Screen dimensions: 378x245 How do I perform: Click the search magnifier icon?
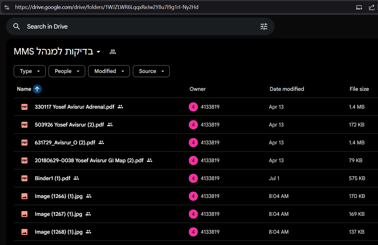17,26
